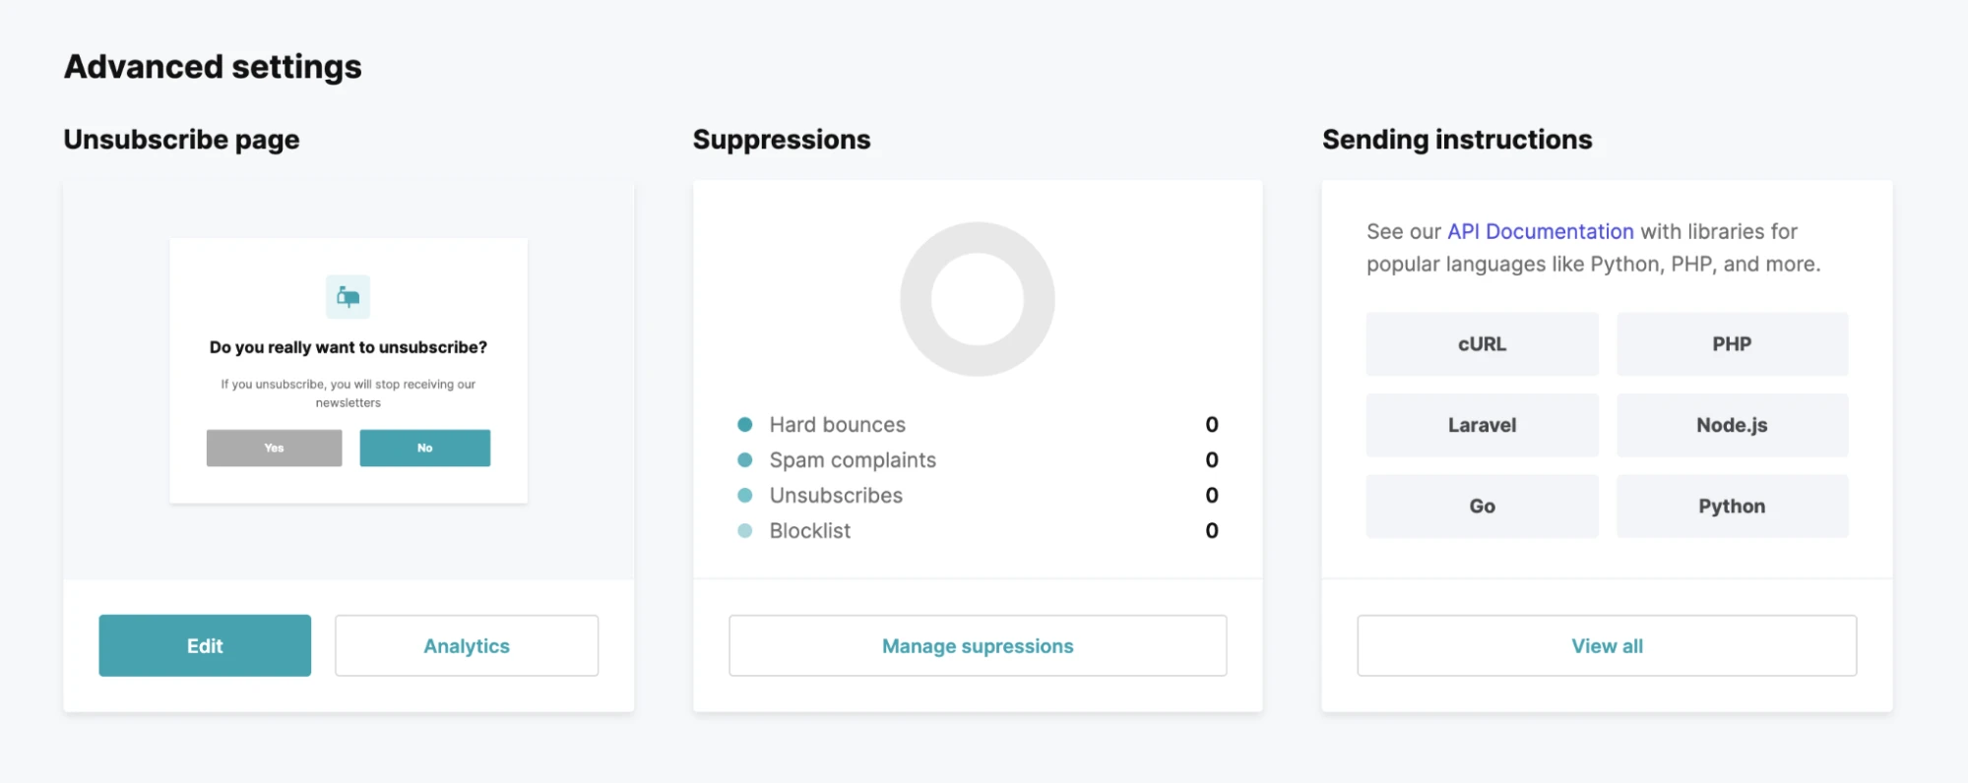
Task: Click View all sending instructions
Action: pos(1607,645)
